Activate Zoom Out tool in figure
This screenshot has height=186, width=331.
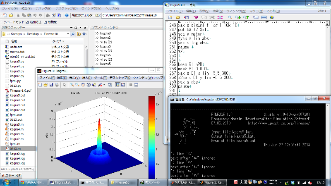tap(77, 85)
